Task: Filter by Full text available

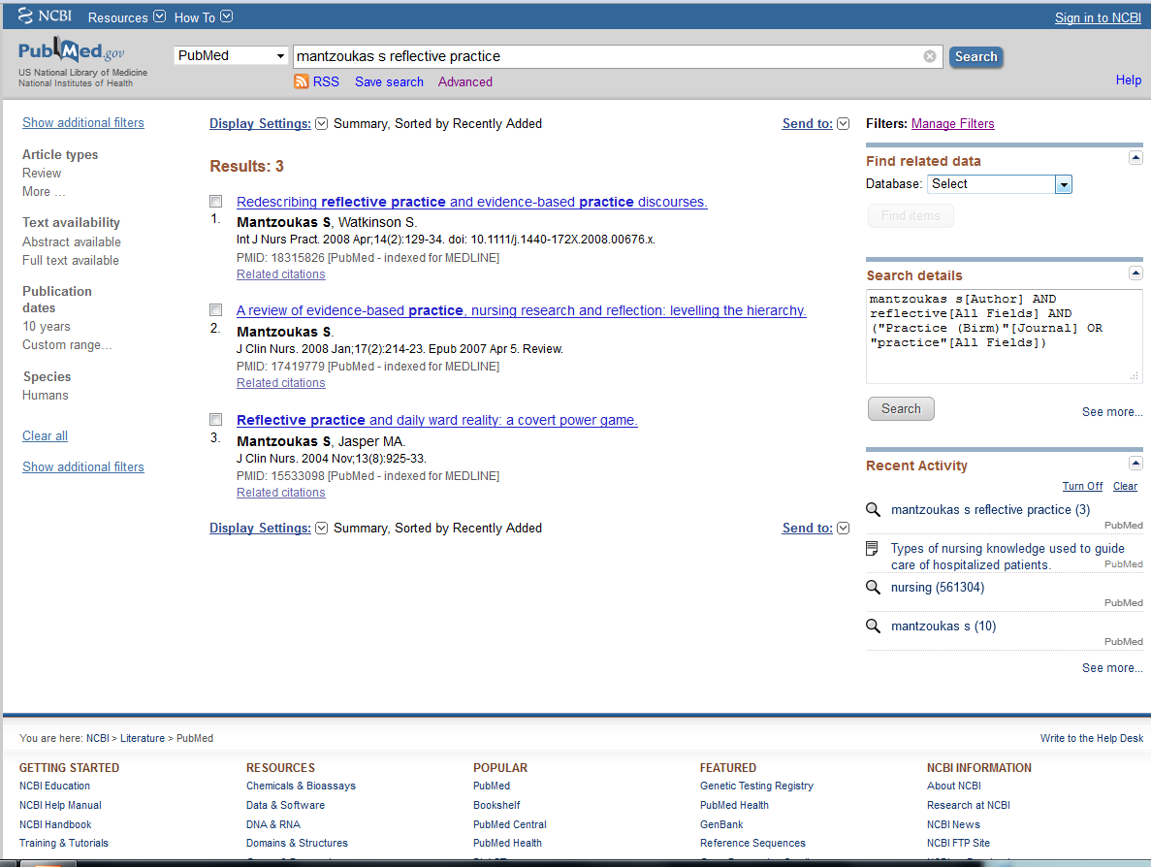Action: (71, 260)
